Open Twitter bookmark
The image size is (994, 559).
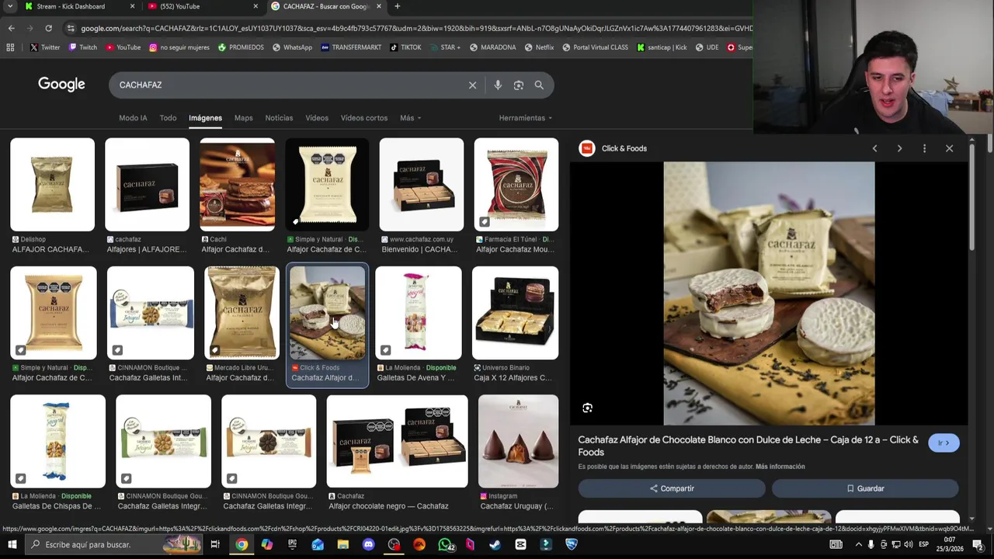coord(44,47)
